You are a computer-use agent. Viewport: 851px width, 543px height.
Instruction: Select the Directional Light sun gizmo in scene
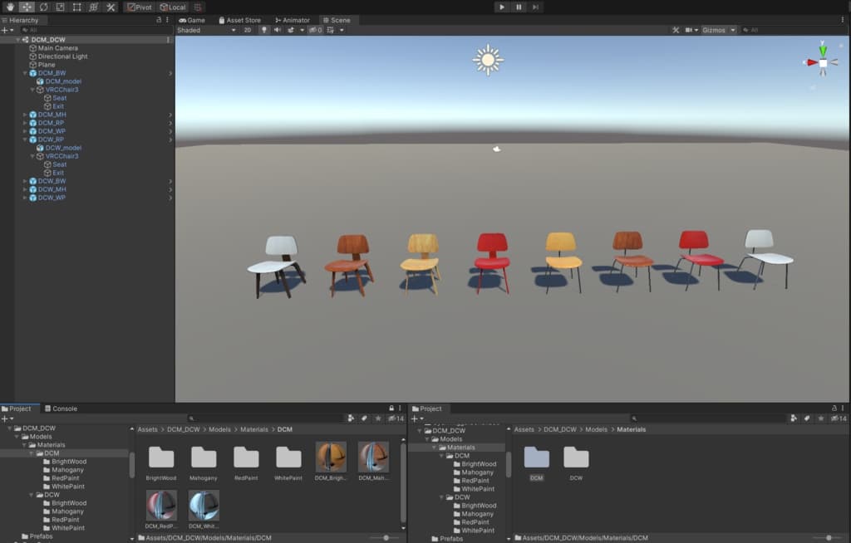coord(488,60)
